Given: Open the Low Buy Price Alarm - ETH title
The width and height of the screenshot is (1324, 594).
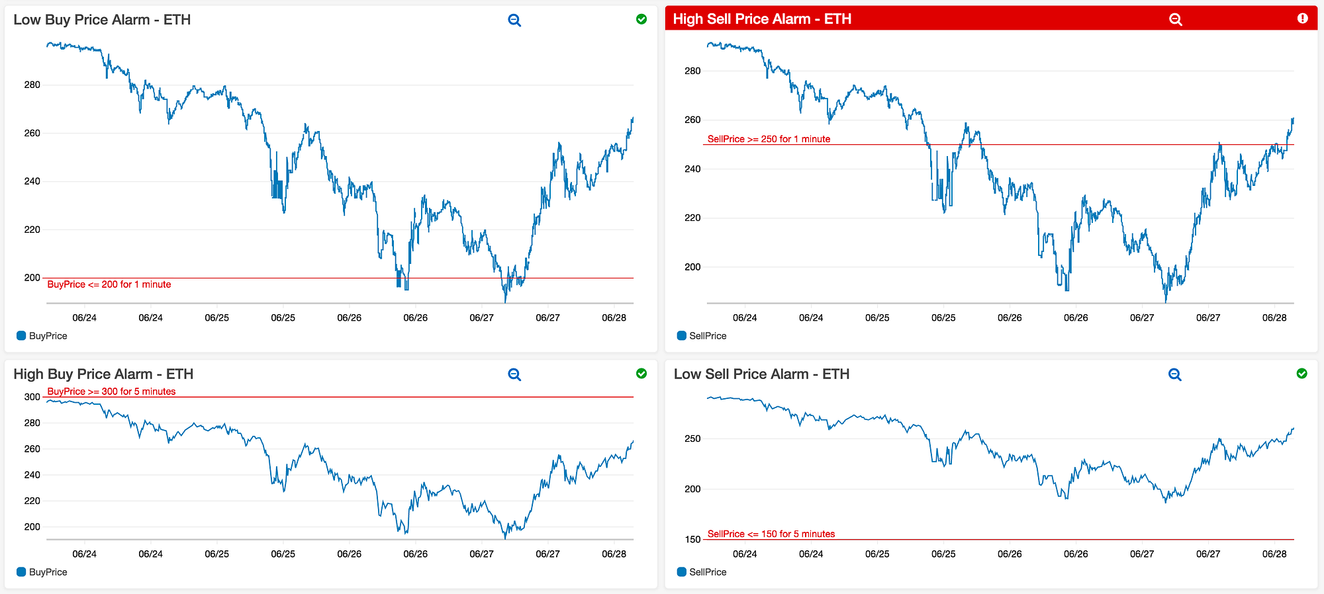Looking at the screenshot, I should pos(102,20).
